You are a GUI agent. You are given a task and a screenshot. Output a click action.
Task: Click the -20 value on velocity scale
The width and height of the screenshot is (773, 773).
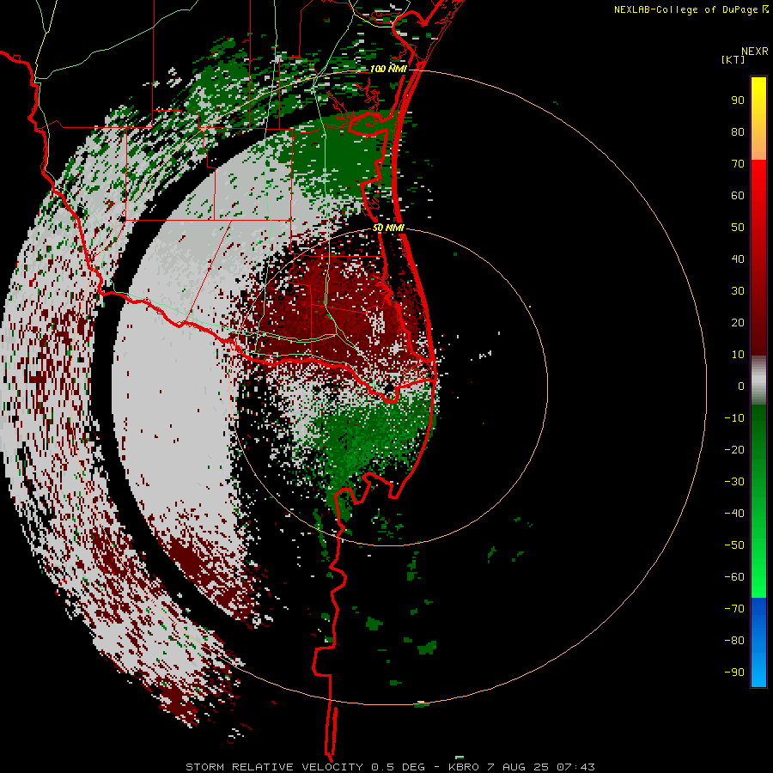(x=734, y=449)
